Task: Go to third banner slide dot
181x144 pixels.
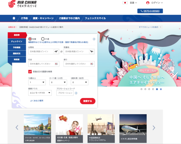Action: coord(149,89)
